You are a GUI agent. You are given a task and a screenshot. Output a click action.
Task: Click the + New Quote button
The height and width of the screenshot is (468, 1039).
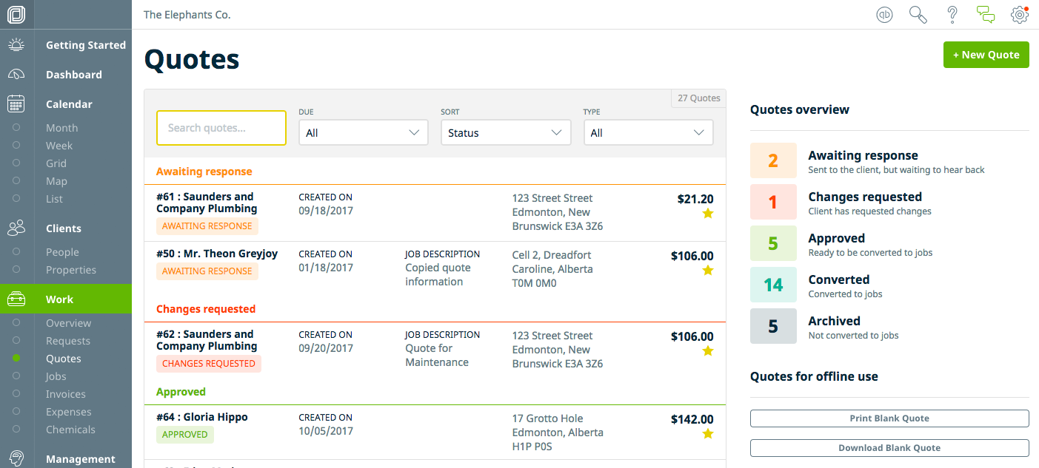pyautogui.click(x=986, y=55)
